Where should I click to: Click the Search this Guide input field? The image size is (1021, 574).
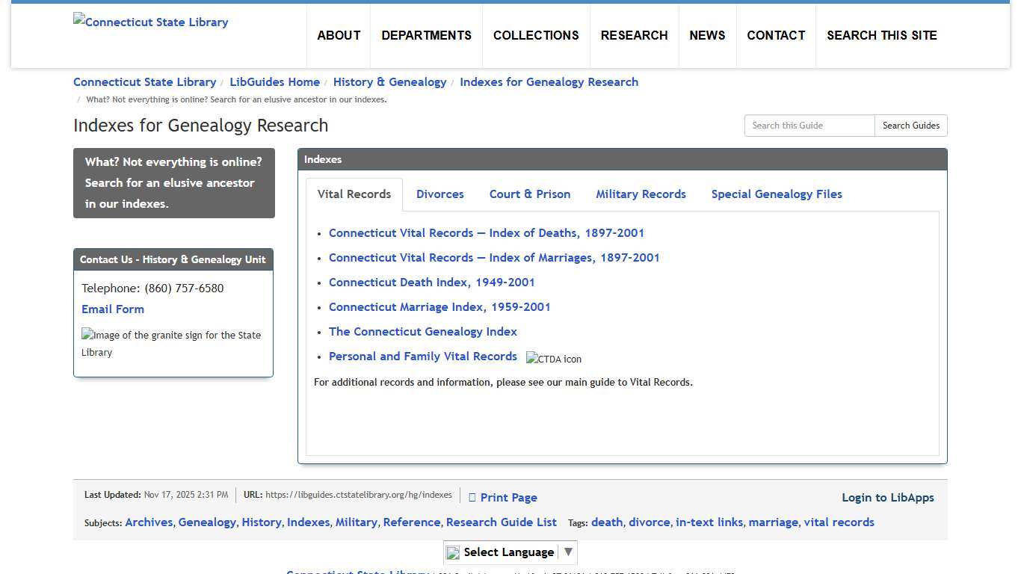[x=809, y=126]
